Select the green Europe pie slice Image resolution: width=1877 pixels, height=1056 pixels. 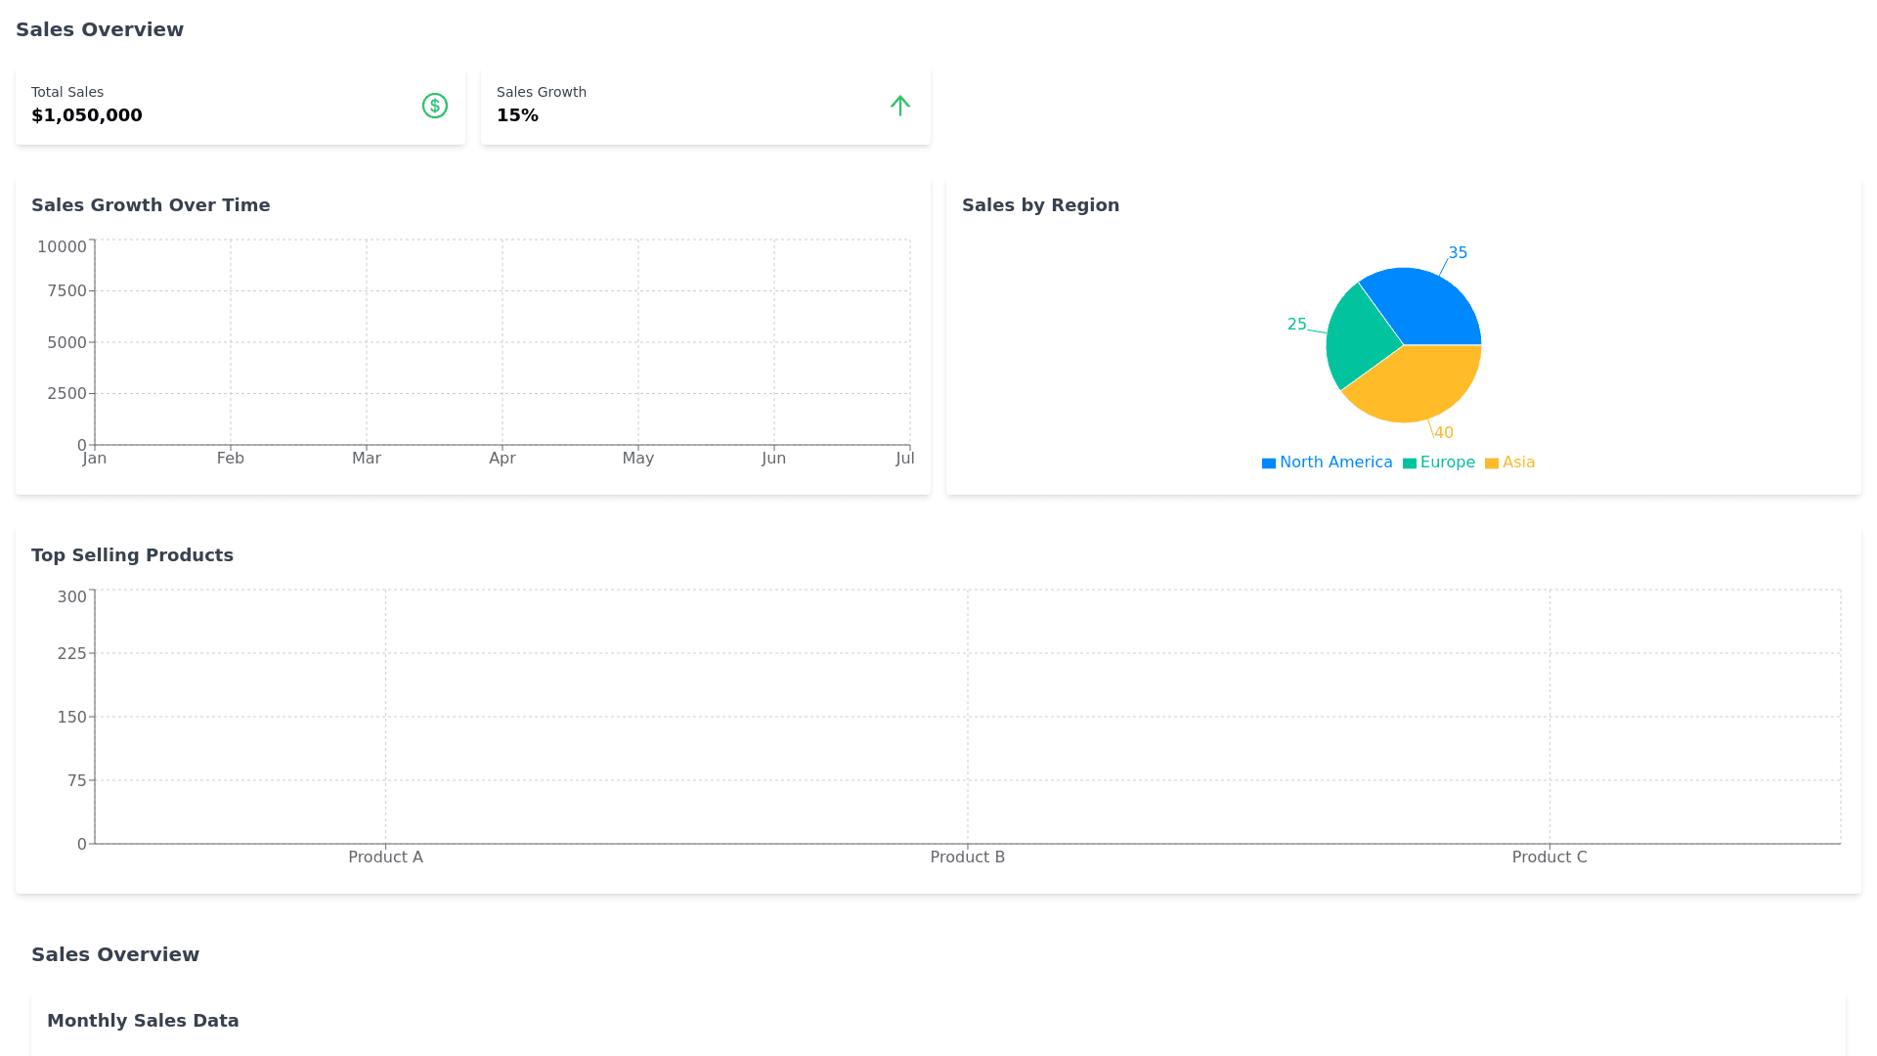click(1359, 340)
